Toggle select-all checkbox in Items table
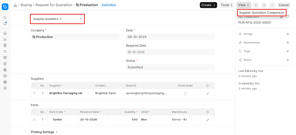Viewport: 296px width, 135px height. tap(34, 112)
